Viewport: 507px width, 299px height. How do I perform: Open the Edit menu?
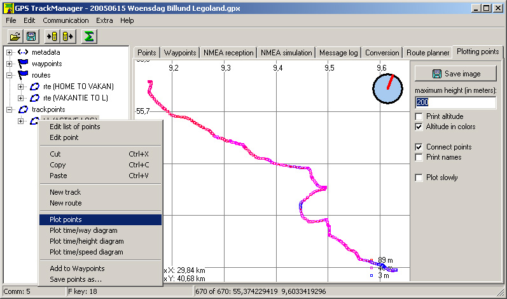(29, 20)
